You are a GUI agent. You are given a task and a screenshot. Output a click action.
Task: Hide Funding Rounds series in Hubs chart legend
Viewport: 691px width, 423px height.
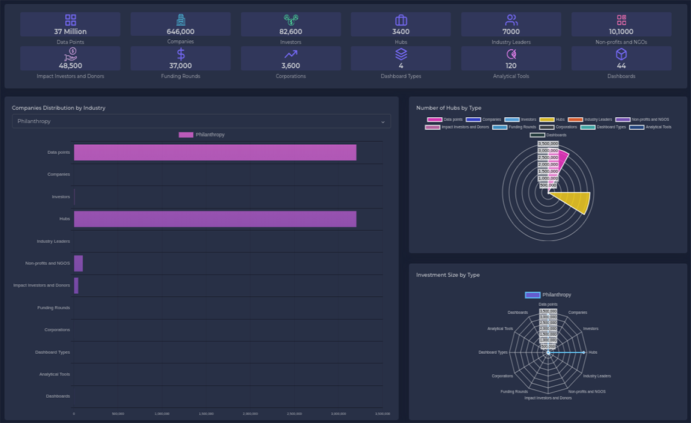pos(514,127)
